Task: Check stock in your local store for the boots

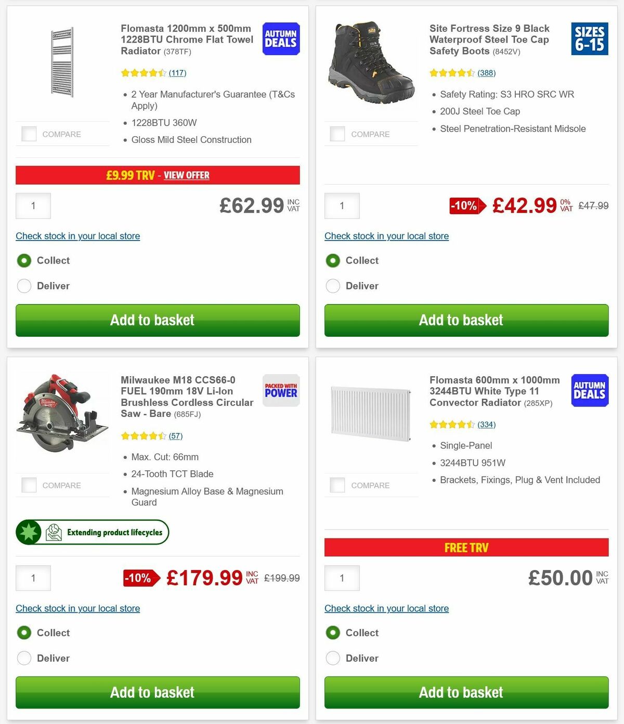Action: [x=386, y=236]
